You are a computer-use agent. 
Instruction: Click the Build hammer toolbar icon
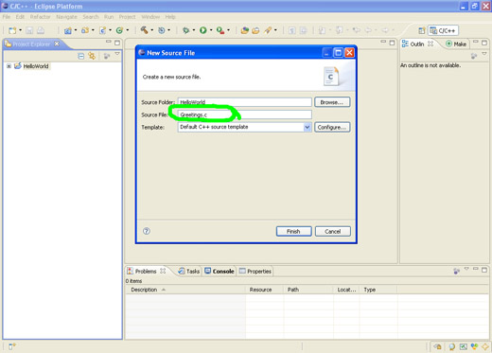[x=144, y=30]
